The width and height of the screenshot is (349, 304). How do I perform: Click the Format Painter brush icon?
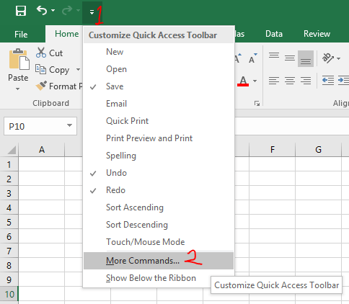tap(41, 86)
